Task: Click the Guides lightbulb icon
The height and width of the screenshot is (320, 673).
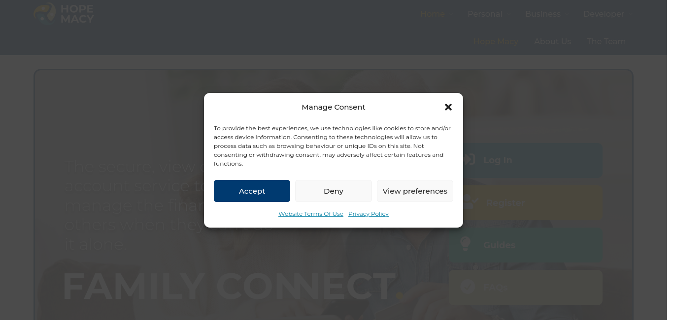Action: point(466,244)
